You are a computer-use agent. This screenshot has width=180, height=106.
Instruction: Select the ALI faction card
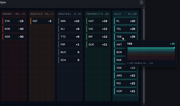click(x=70, y=29)
